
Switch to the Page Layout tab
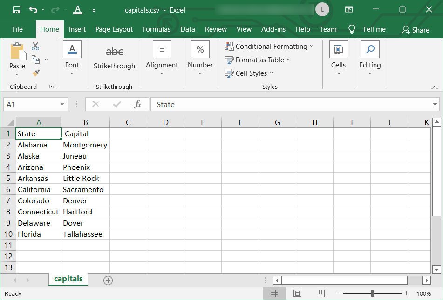(x=114, y=29)
